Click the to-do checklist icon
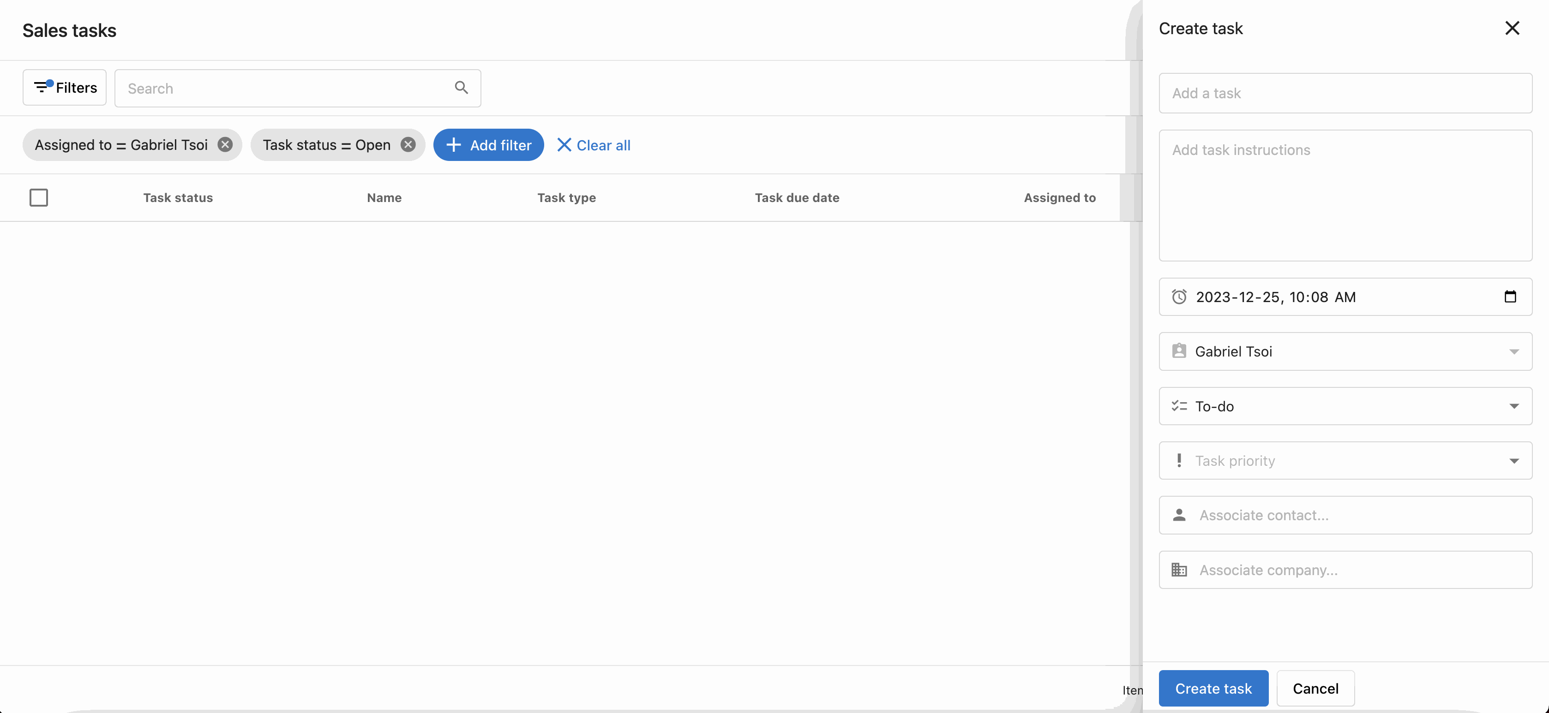The width and height of the screenshot is (1549, 713). coord(1179,406)
